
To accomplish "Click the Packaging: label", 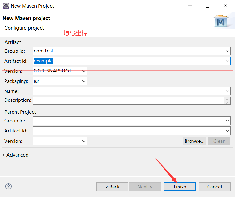I will [x=16, y=81].
